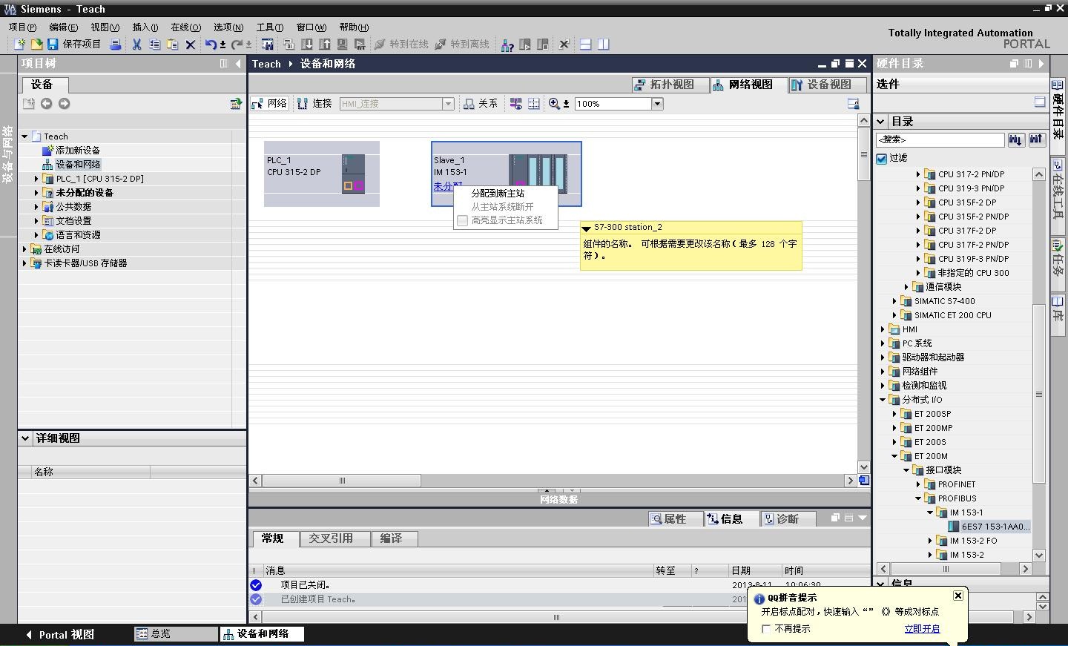Select 6ES7 153-1AA0 catalog item
1068x646 pixels.
(989, 527)
